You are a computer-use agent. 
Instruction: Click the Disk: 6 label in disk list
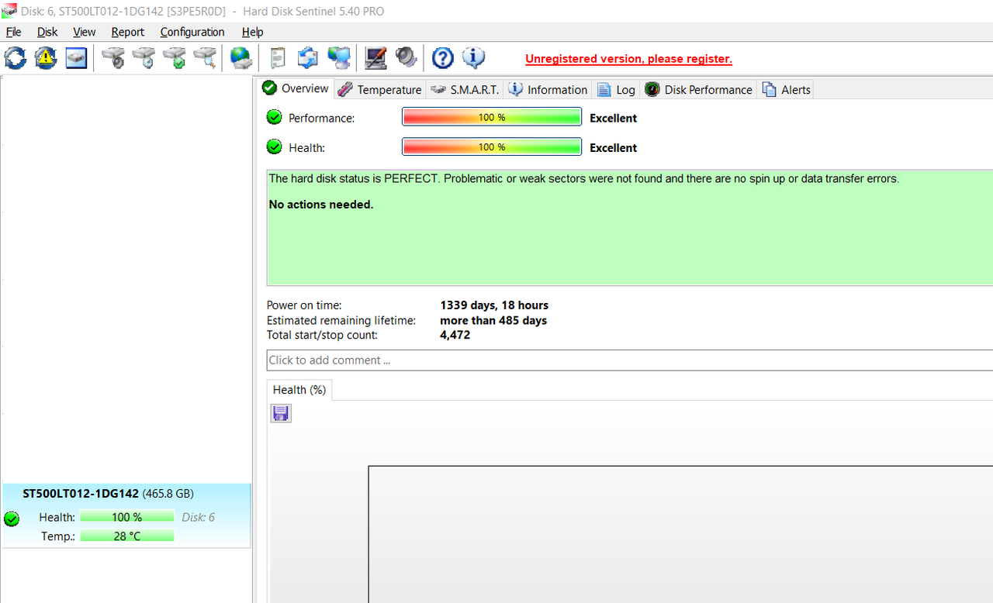coord(199,517)
